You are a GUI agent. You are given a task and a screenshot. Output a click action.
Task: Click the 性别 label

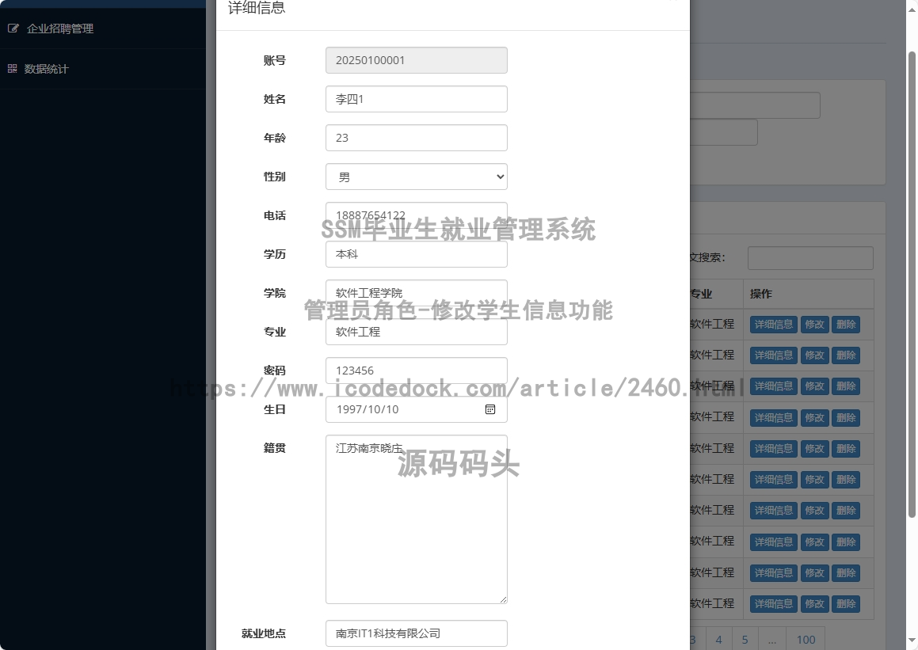[275, 177]
